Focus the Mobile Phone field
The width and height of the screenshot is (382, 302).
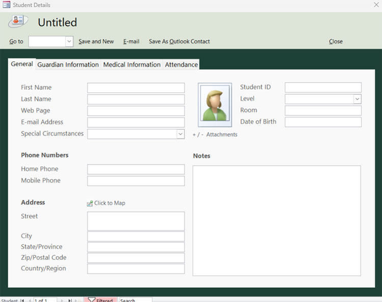136,181
